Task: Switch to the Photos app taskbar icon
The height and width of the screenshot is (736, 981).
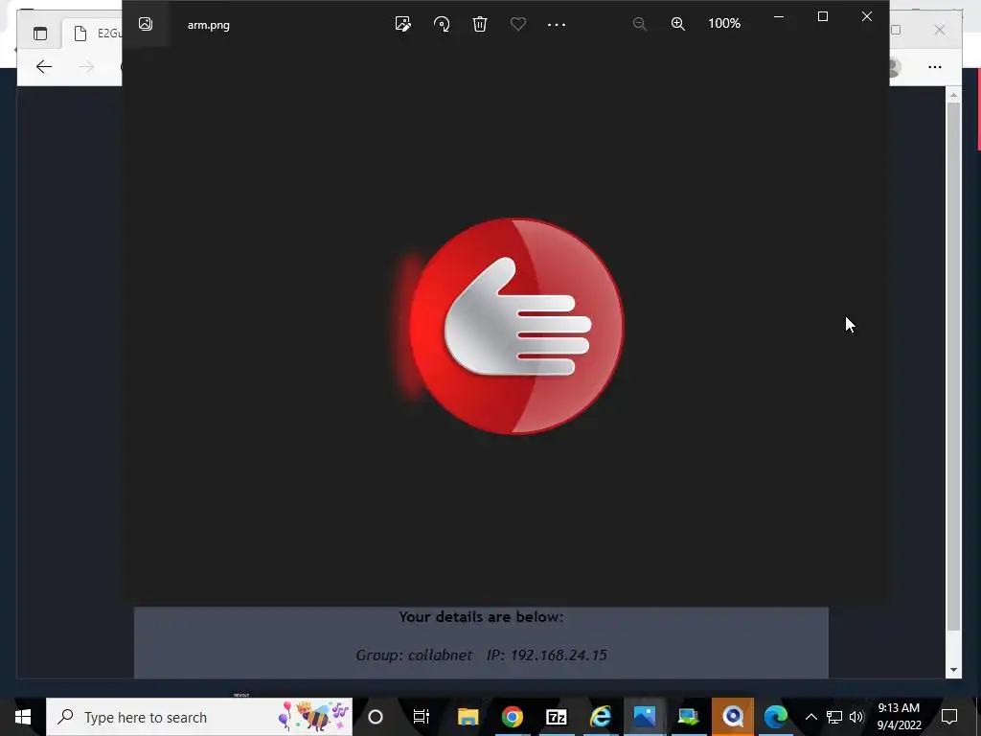Action: pyautogui.click(x=644, y=717)
